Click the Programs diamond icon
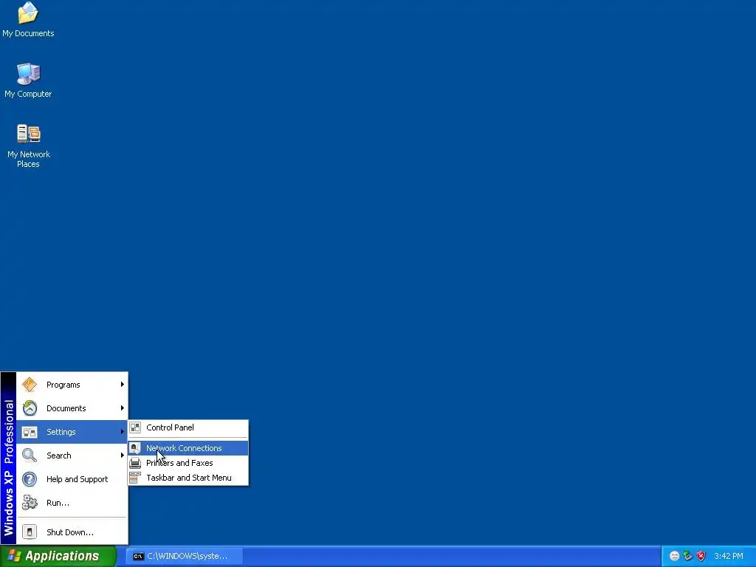756x567 pixels. (30, 384)
